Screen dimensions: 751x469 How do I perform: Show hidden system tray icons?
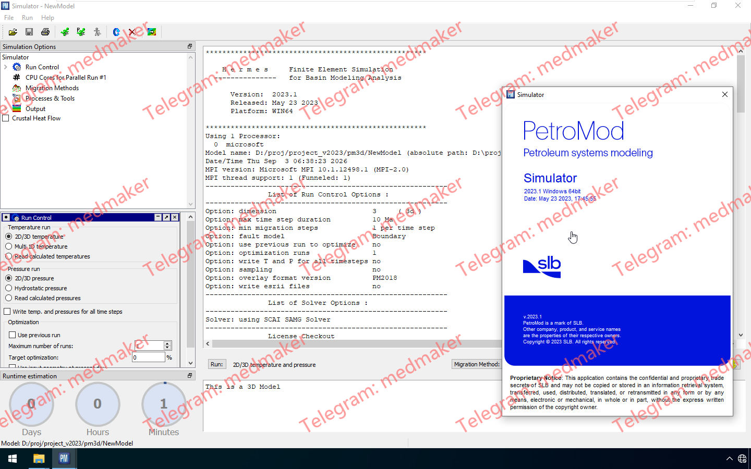pyautogui.click(x=729, y=459)
